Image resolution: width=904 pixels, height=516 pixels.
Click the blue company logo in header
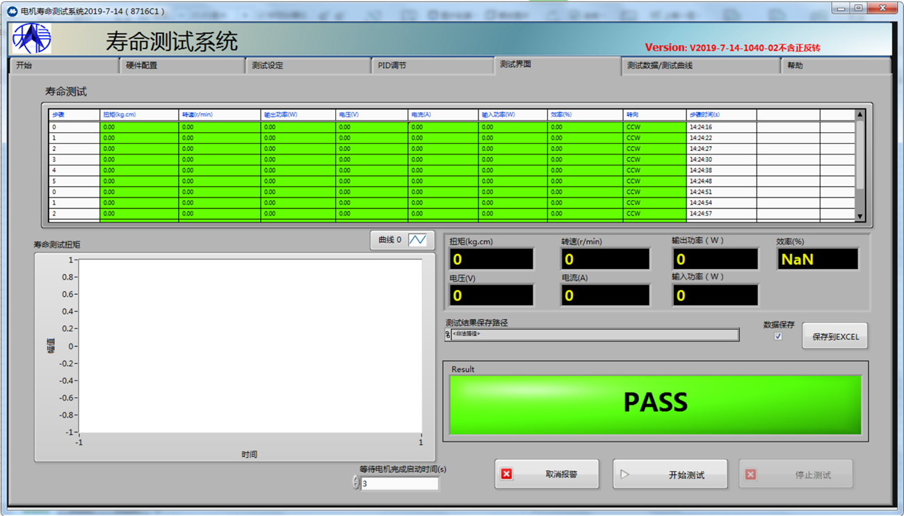point(31,39)
